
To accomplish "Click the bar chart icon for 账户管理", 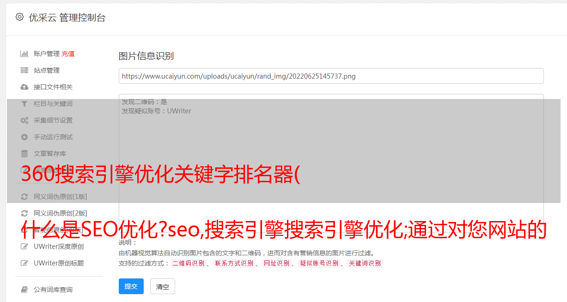I will (24, 54).
